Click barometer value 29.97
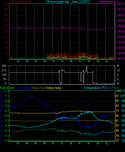Viewport: 125px width, 152px height. pos(121,15)
